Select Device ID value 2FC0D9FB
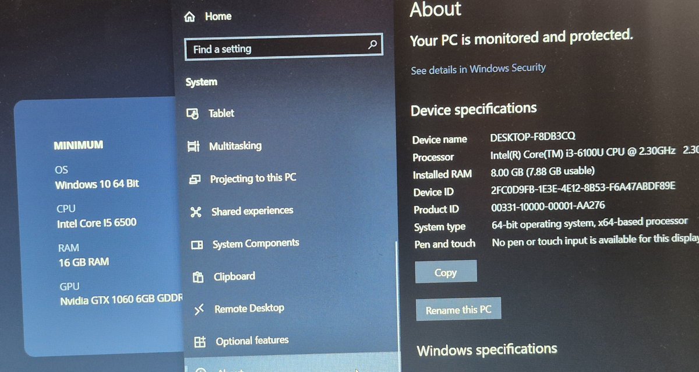The width and height of the screenshot is (699, 372). tap(583, 188)
